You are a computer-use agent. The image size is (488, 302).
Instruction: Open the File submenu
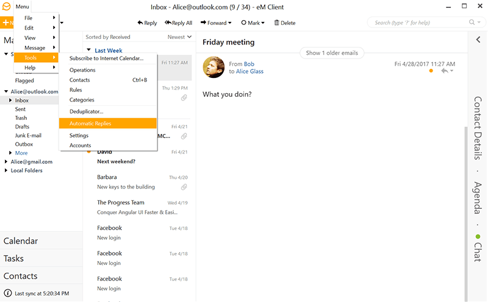[37, 18]
